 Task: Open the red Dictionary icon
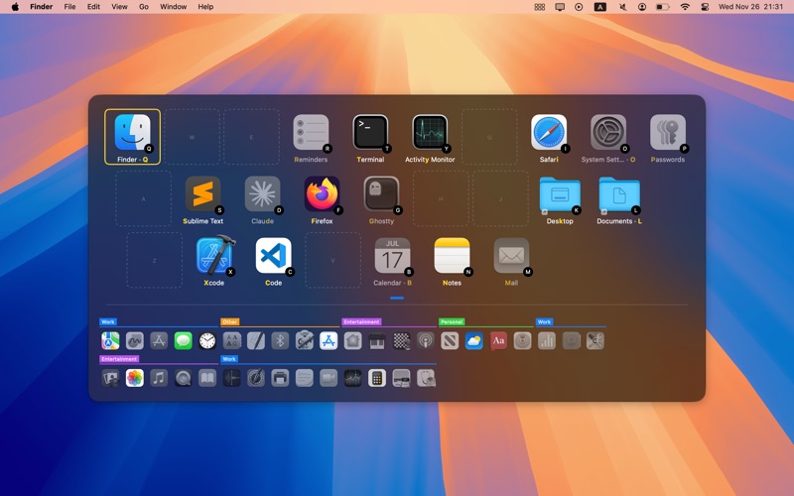[x=498, y=340]
